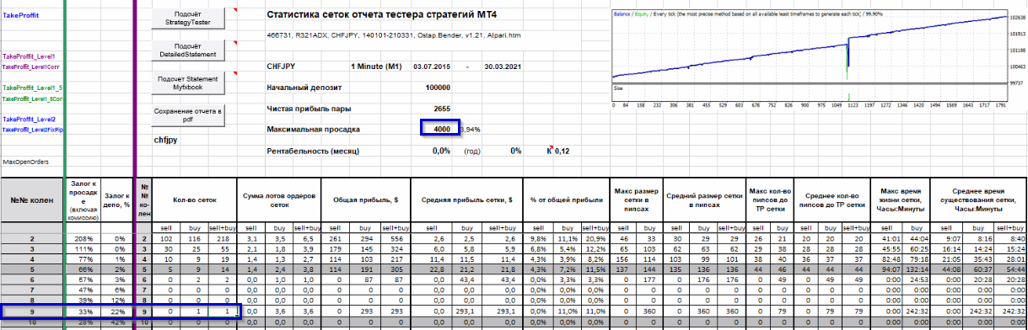Screen dimensions: 1028x330
Task: Select the 102 sell count cell
Action: tap(165, 240)
